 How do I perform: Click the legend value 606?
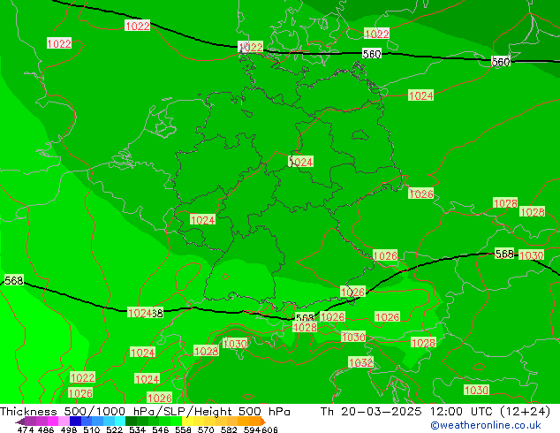tap(269, 429)
